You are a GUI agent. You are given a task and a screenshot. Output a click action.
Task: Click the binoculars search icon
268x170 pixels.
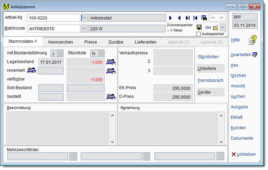[204, 18]
